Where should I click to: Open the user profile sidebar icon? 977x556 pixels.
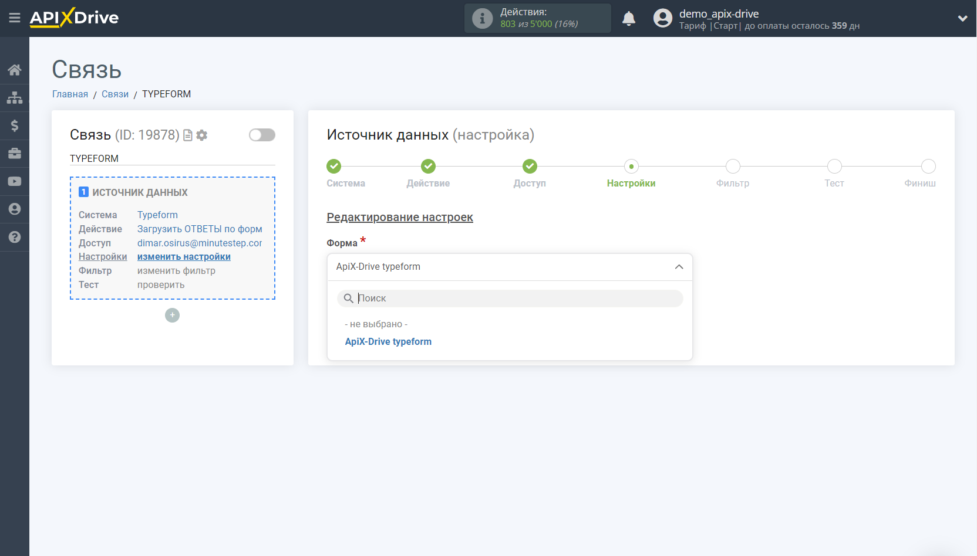click(15, 209)
